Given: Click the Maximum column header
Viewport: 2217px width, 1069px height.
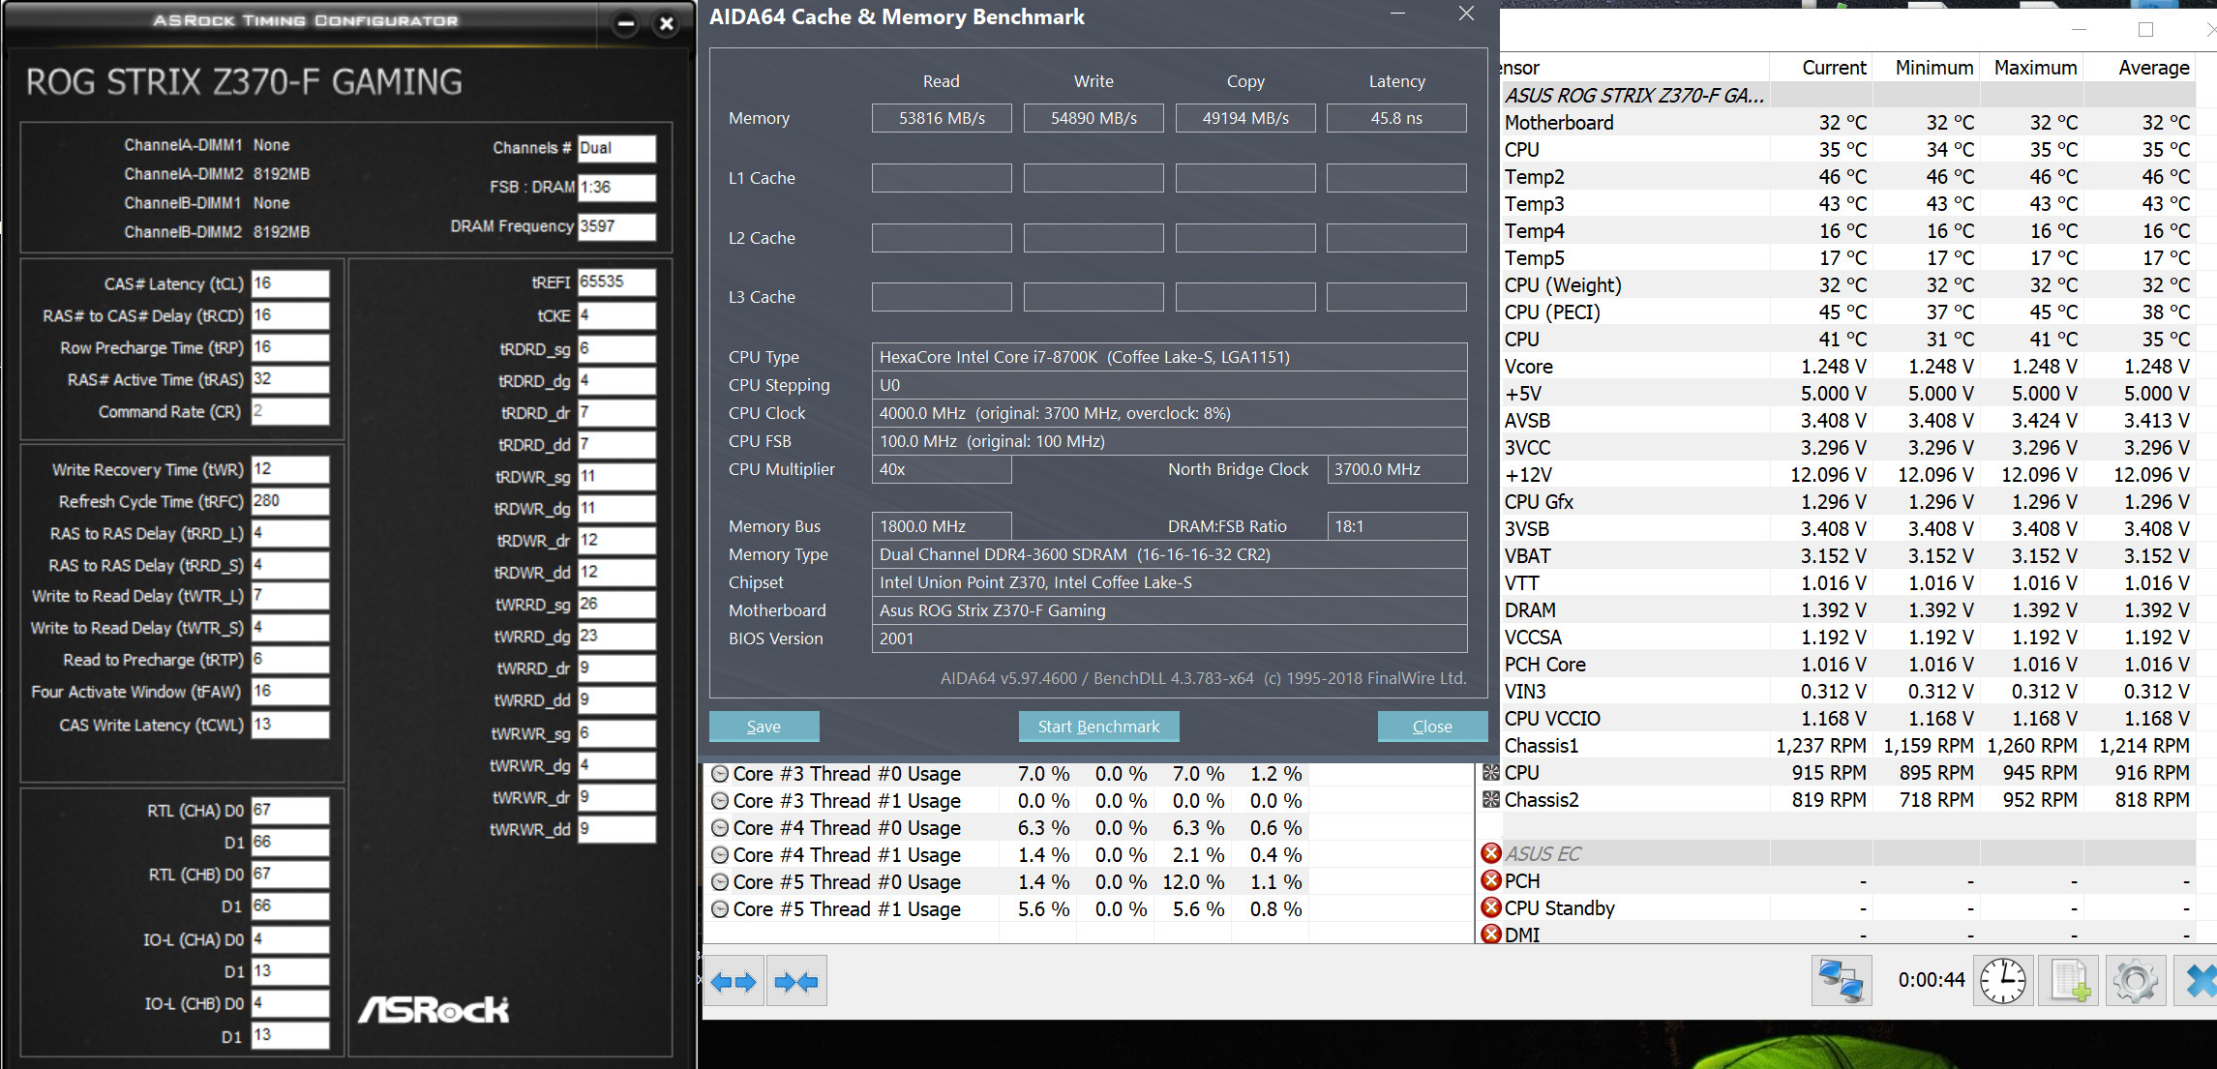Looking at the screenshot, I should pos(2034,68).
